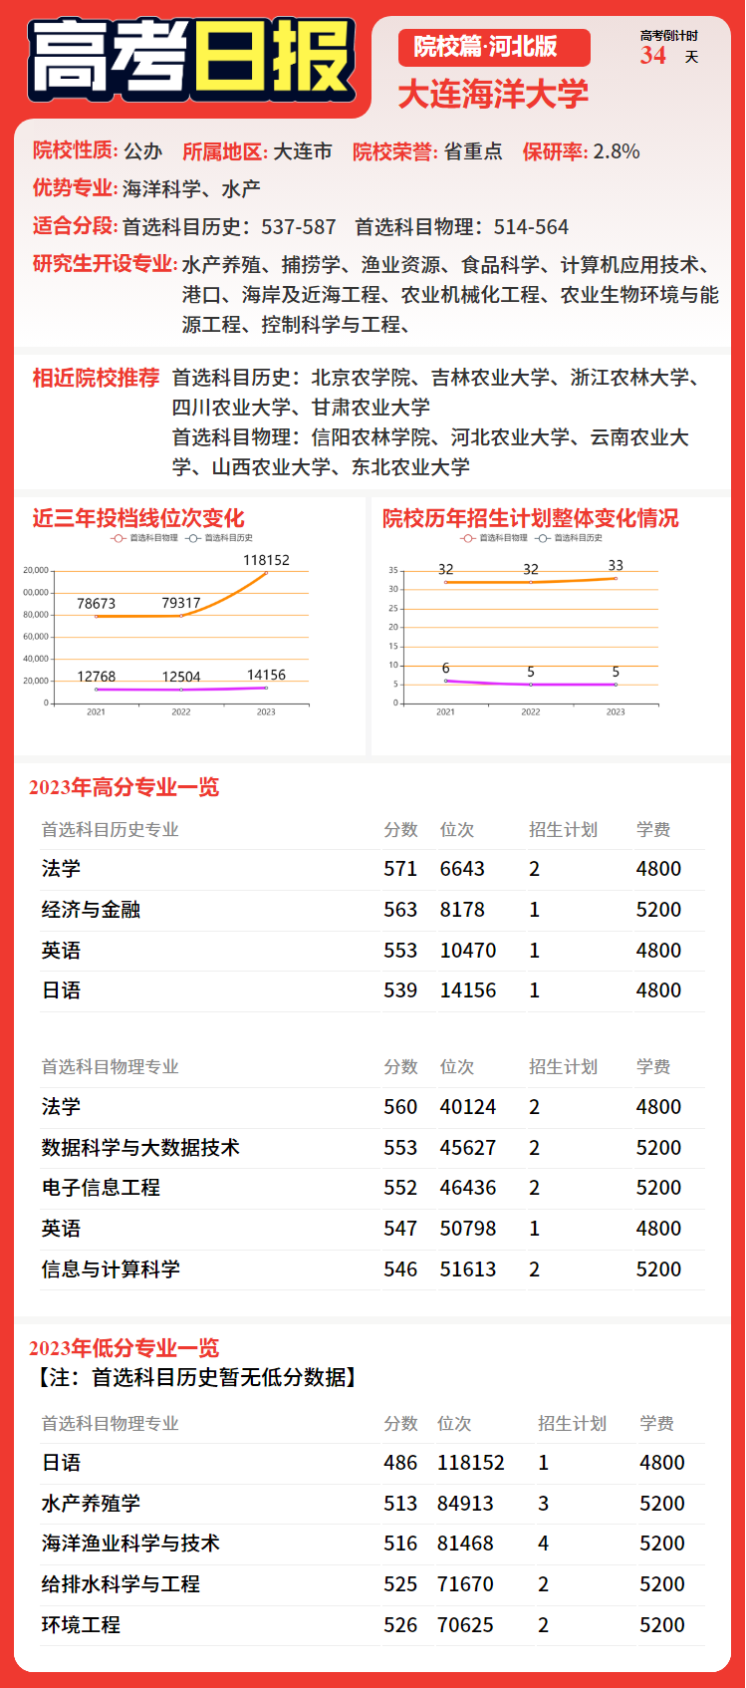Viewport: 746px width, 1688px height.
Task: Click the 英语 row with score 547
Action: pyautogui.click(x=373, y=1229)
